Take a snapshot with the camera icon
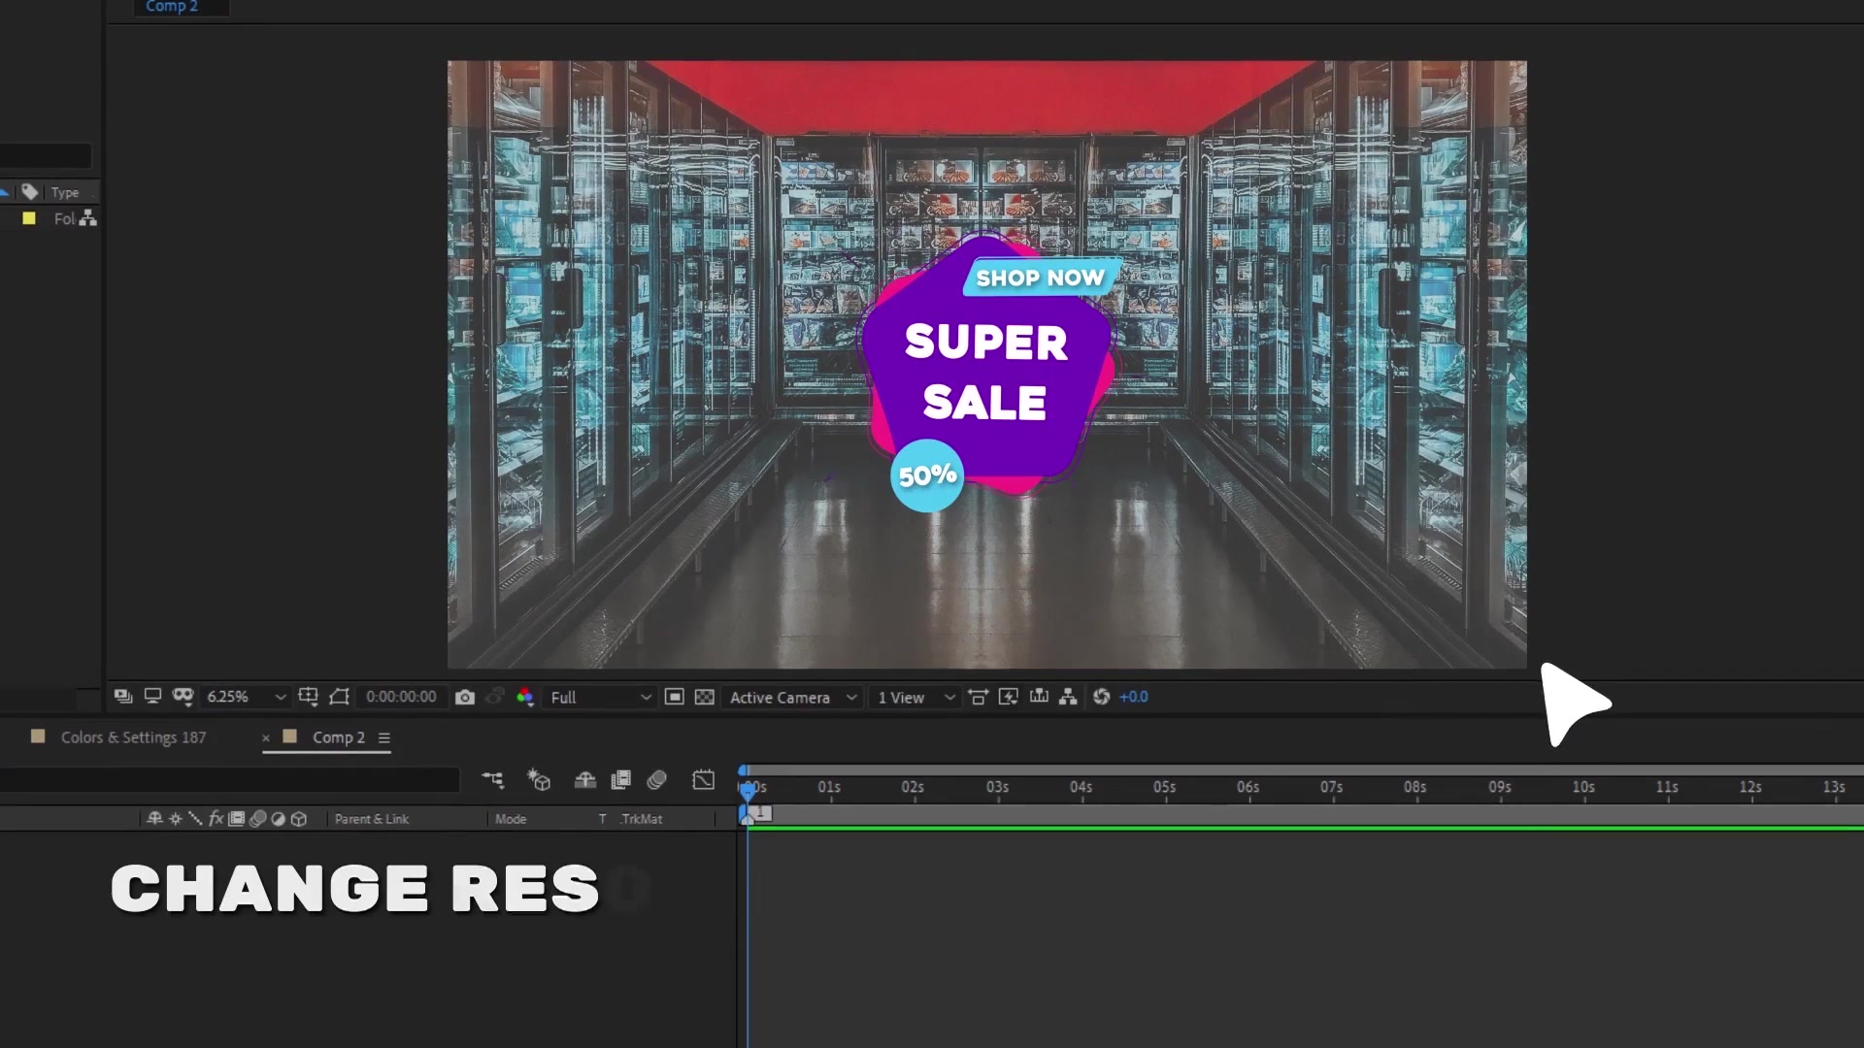 point(465,697)
